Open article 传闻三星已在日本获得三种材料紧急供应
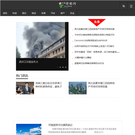Screen dimensions: 135x135 coord(49,85)
